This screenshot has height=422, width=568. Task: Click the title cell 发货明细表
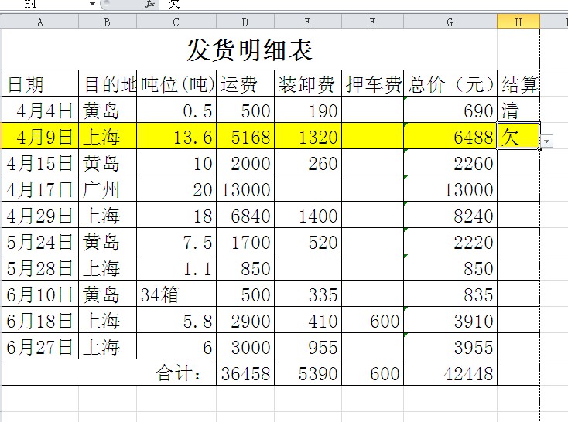[250, 49]
